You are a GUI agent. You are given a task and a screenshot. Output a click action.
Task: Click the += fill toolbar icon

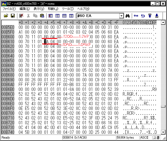pyautogui.click(x=136, y=16)
